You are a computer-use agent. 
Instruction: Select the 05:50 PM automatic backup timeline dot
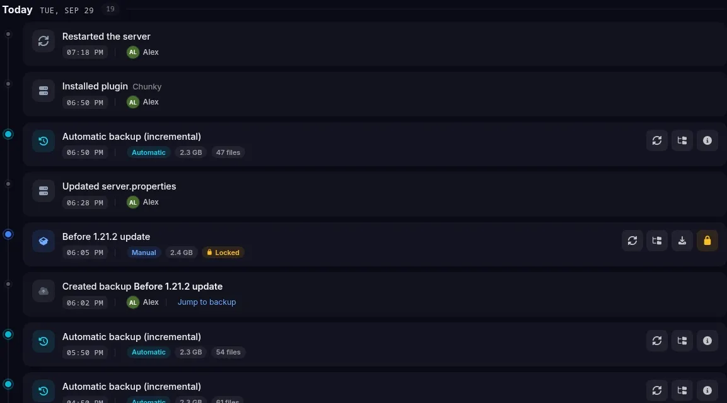(x=8, y=334)
